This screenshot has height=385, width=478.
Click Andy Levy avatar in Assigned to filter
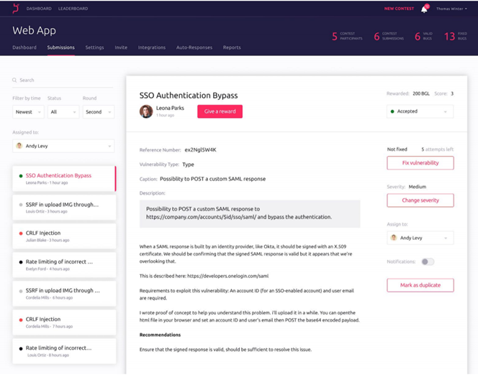click(19, 146)
